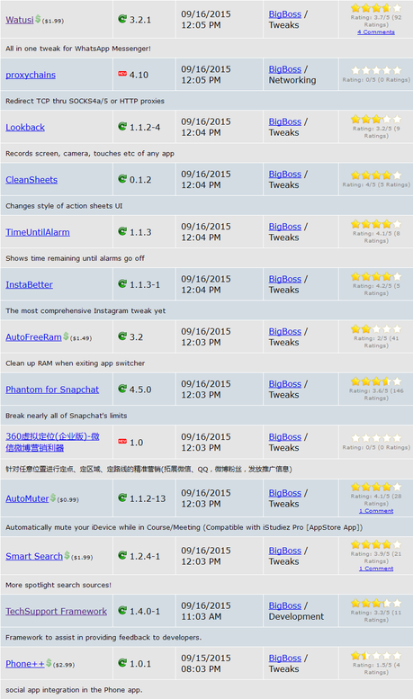Click the red NEW badge next to proxychains 4.10

[122, 74]
